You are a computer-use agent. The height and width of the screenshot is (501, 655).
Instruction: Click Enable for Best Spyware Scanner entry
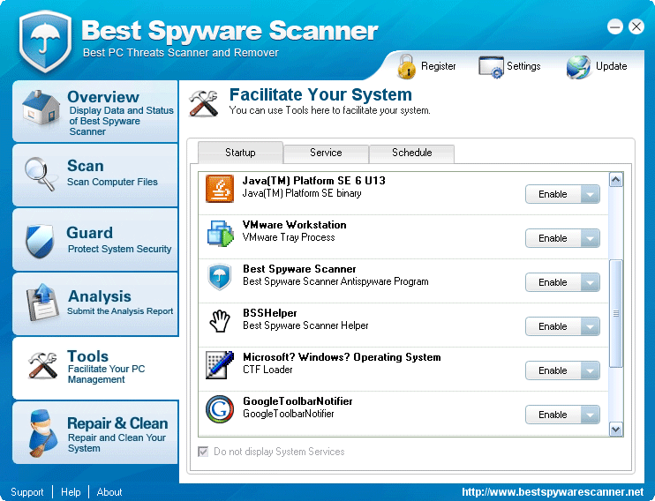(x=553, y=282)
